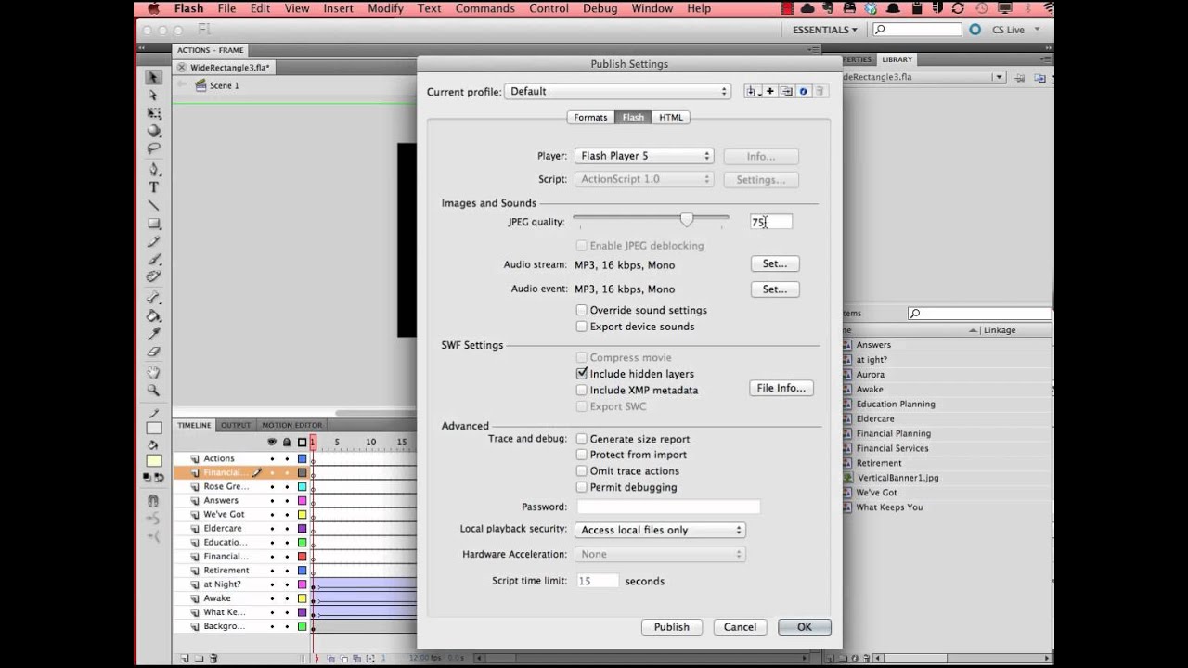
Task: Enable Export device sounds checkbox
Action: pyautogui.click(x=582, y=327)
